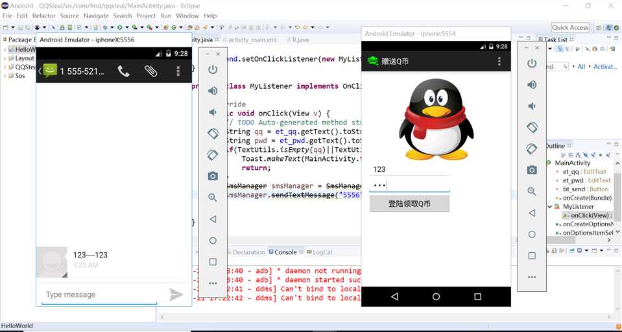
Task: Click the Outline panel vertical scrollbar
Action: point(617,197)
